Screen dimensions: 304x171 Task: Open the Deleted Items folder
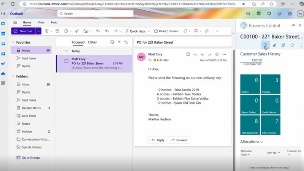(31, 108)
